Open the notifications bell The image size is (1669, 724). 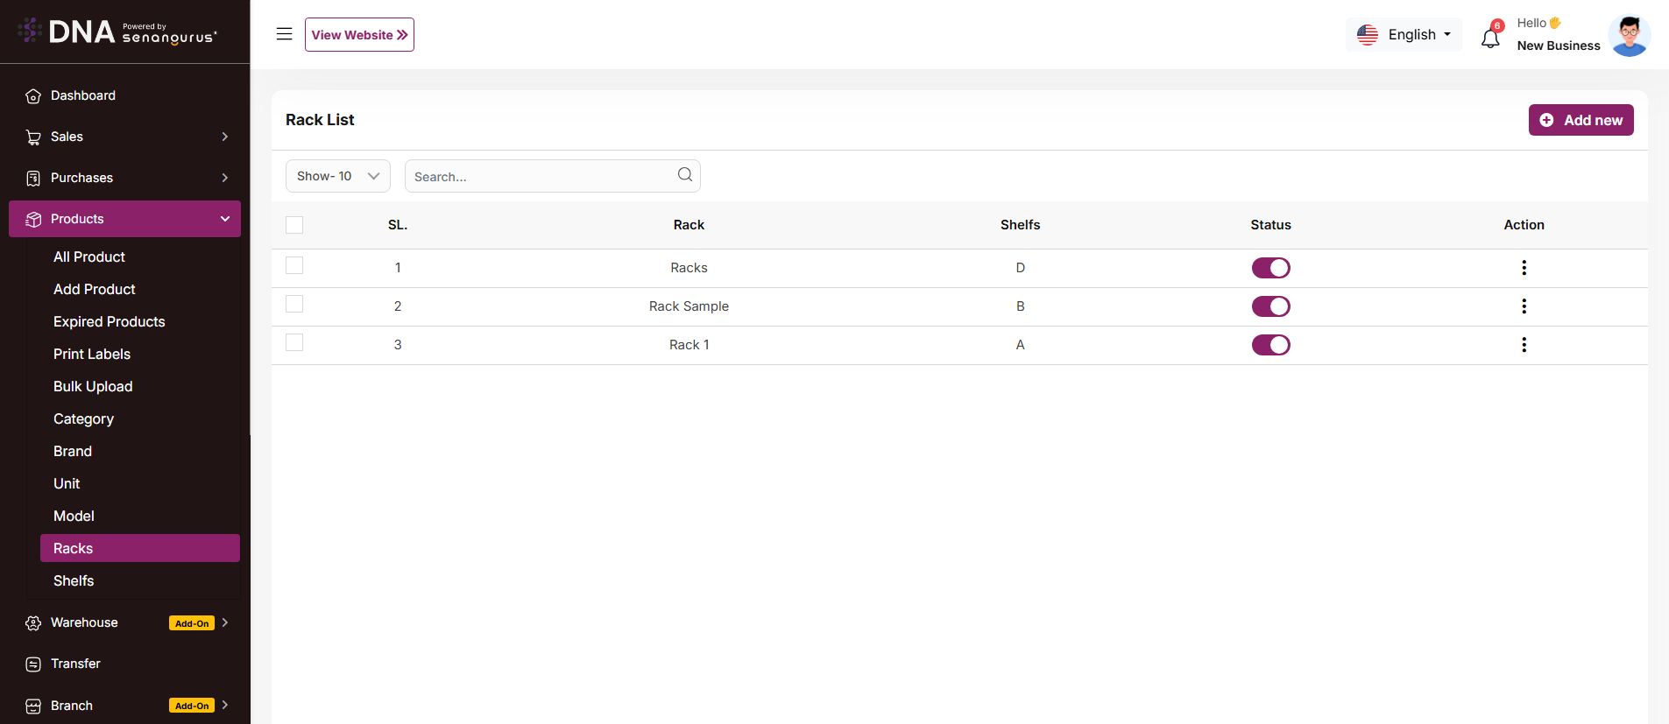pyautogui.click(x=1490, y=38)
